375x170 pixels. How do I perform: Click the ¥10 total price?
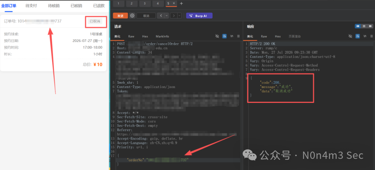(98, 64)
